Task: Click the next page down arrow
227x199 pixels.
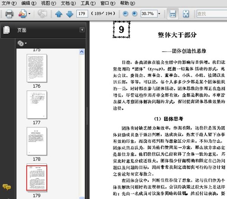Action: tap(70, 14)
